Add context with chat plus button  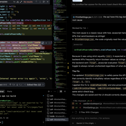(73, 123)
